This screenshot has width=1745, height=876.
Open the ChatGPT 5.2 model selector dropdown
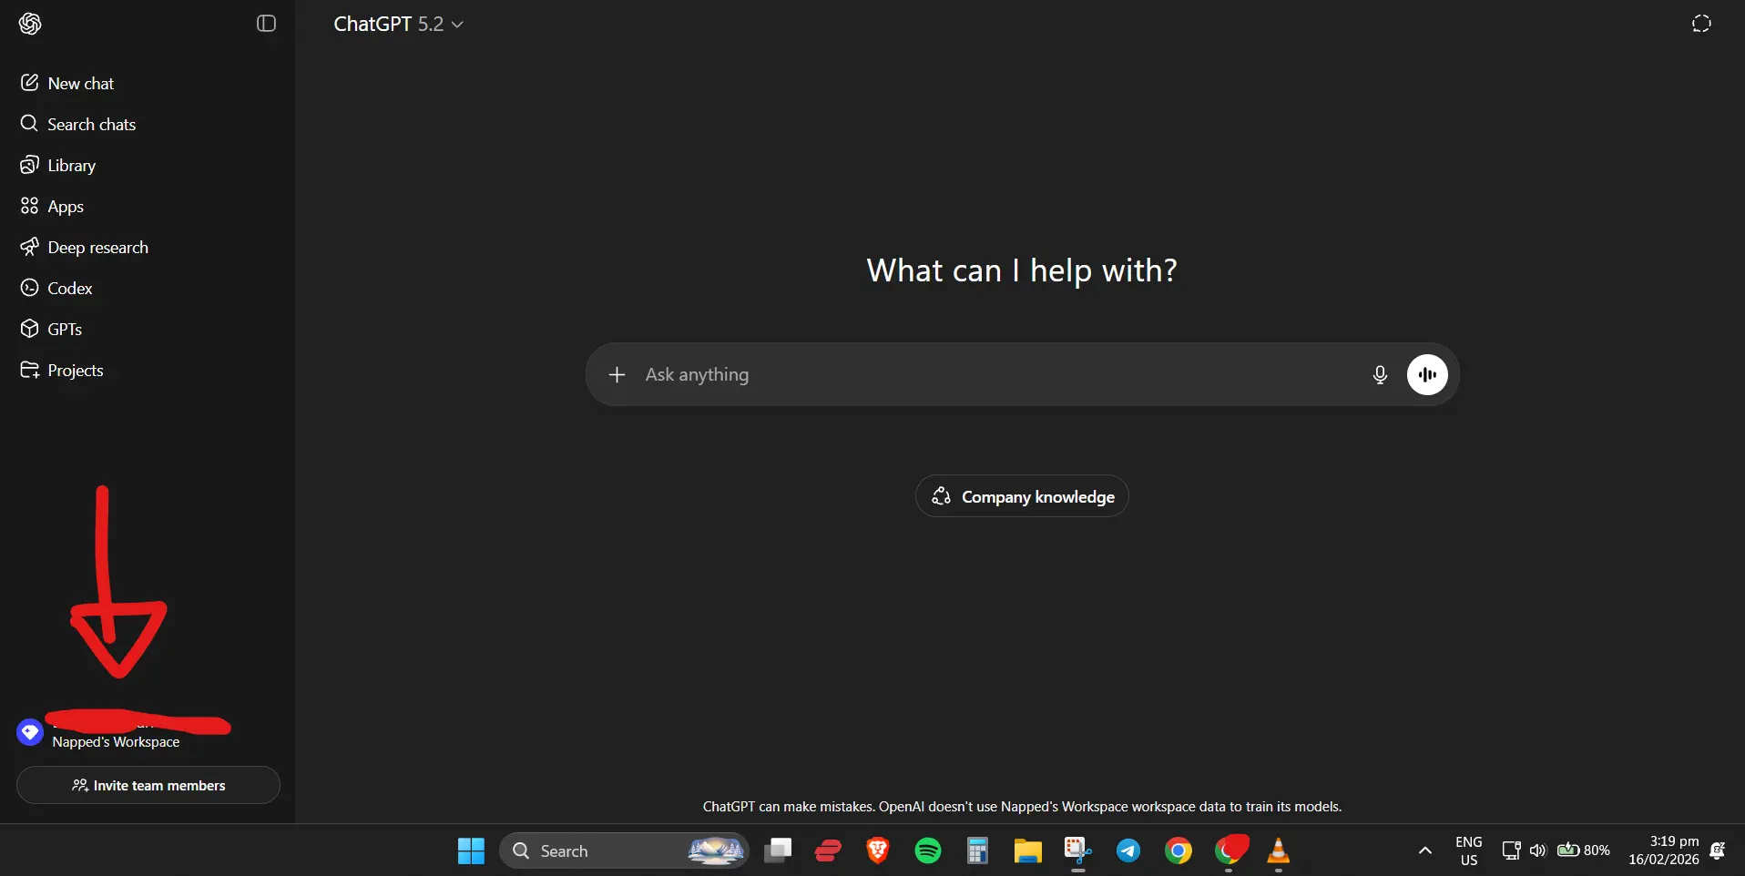point(399,25)
